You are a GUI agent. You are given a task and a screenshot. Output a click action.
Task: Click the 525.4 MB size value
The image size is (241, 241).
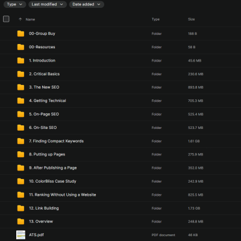[196, 114]
